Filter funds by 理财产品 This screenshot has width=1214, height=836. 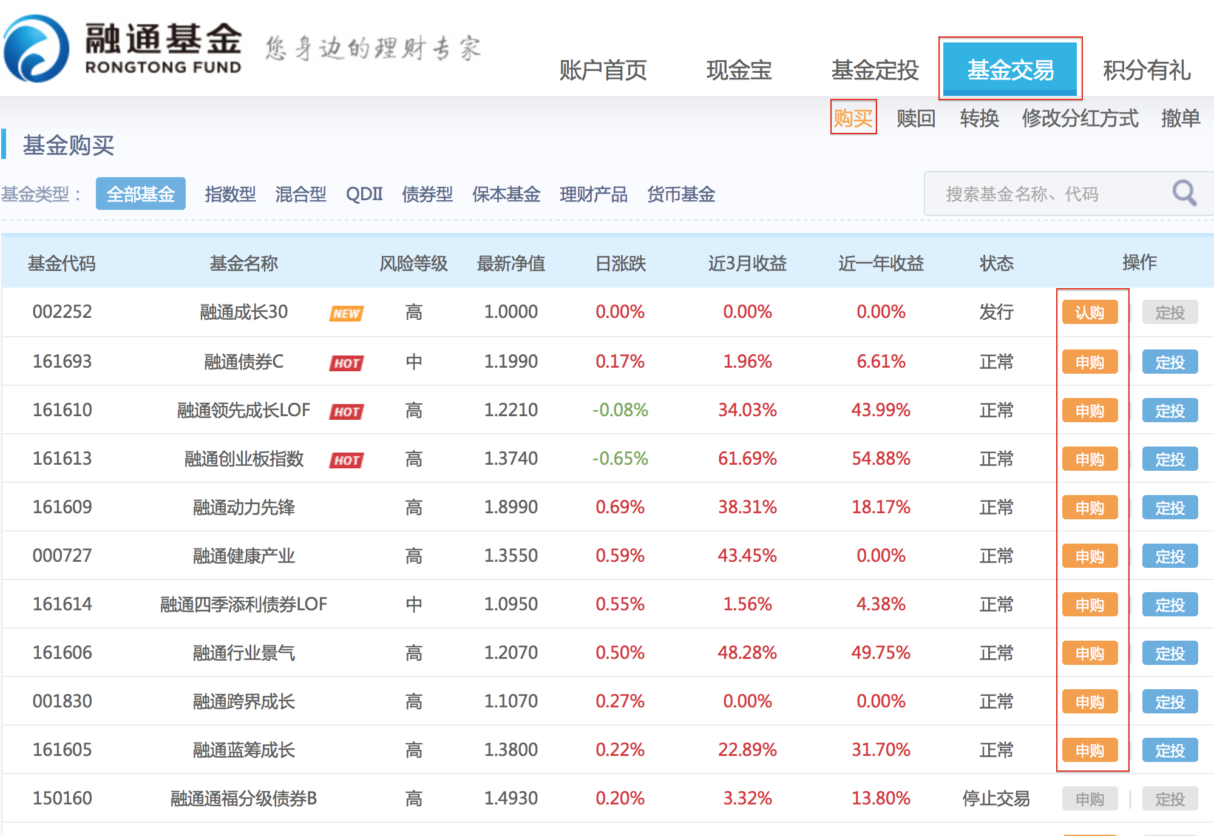point(594,194)
